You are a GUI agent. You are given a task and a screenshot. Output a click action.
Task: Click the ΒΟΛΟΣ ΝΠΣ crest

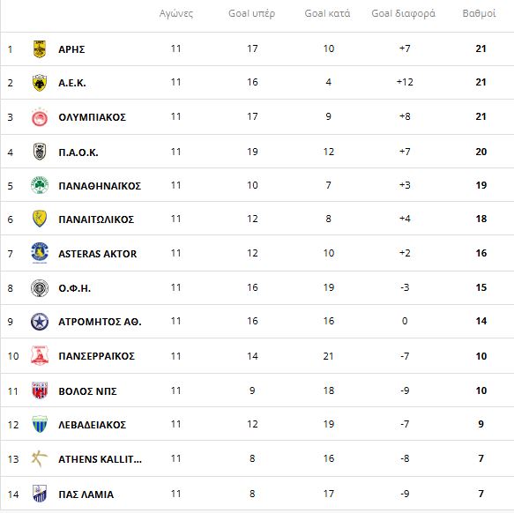coord(40,390)
